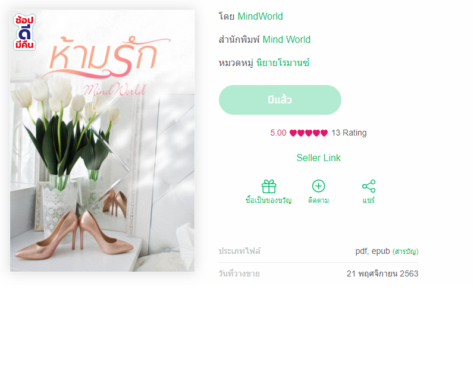The width and height of the screenshot is (474, 371).
Task: Open the Mind World publisher link
Action: tap(286, 40)
